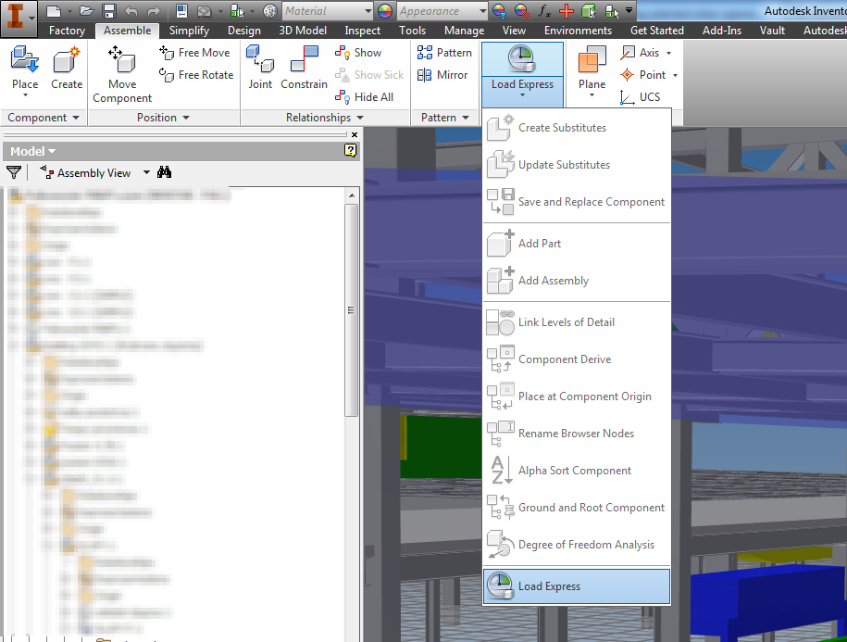Select the Place component tool

point(24,65)
